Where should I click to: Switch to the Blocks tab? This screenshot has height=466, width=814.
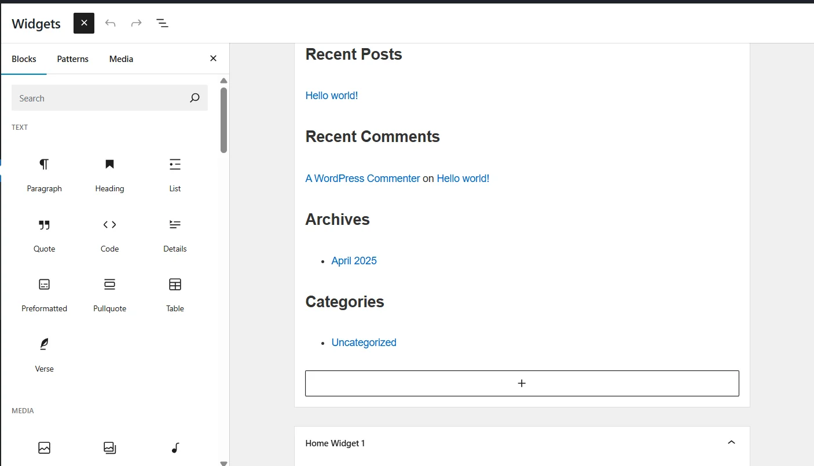[x=24, y=59]
